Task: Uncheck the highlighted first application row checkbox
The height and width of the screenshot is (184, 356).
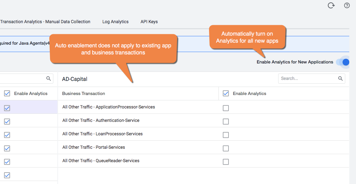Action: click(7, 108)
